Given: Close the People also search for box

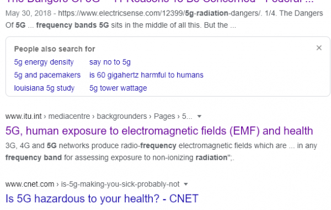Looking at the screenshot, I should pos(319,48).
